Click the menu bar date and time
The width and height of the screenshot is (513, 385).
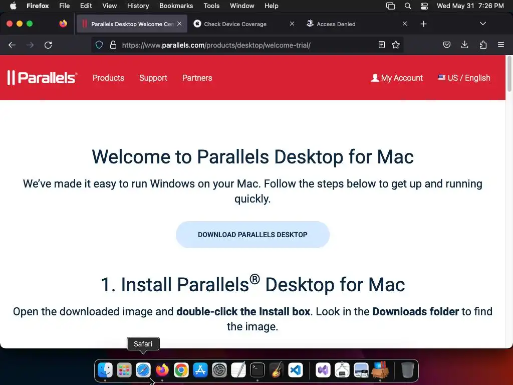tap(470, 6)
